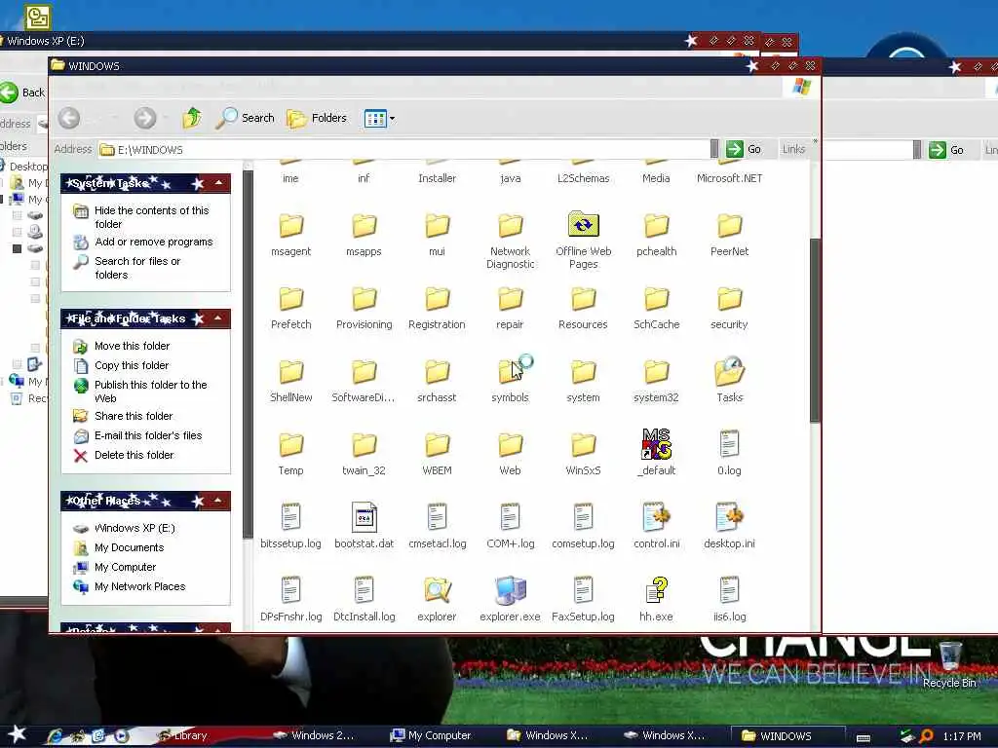Click the task pane vertical scrollbar
This screenshot has height=748, width=998.
248,355
